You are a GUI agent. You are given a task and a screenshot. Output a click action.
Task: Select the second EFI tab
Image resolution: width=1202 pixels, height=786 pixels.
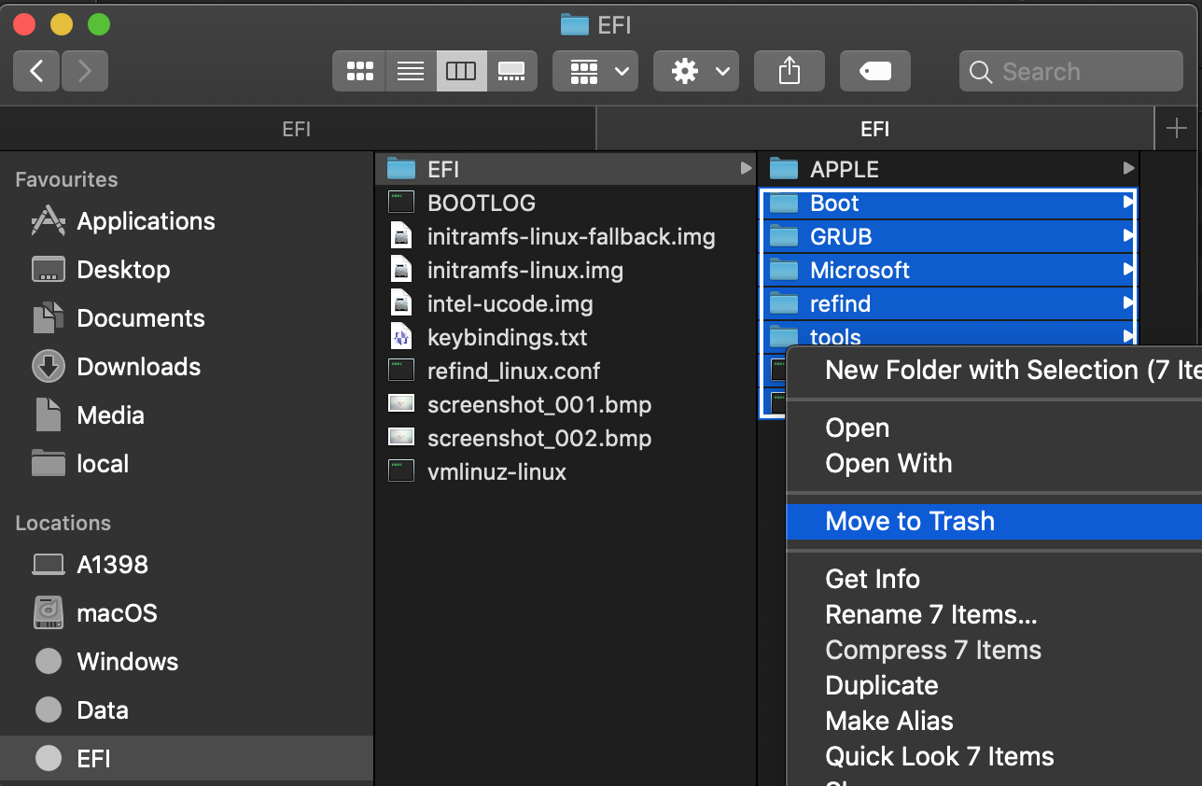point(874,129)
